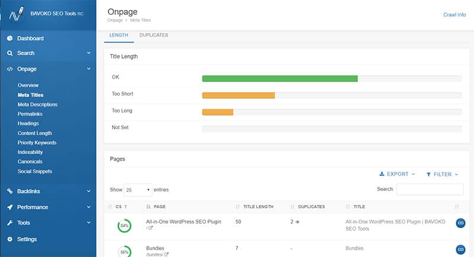Click the green OK title length bar
The image size is (474, 257).
pyautogui.click(x=280, y=78)
